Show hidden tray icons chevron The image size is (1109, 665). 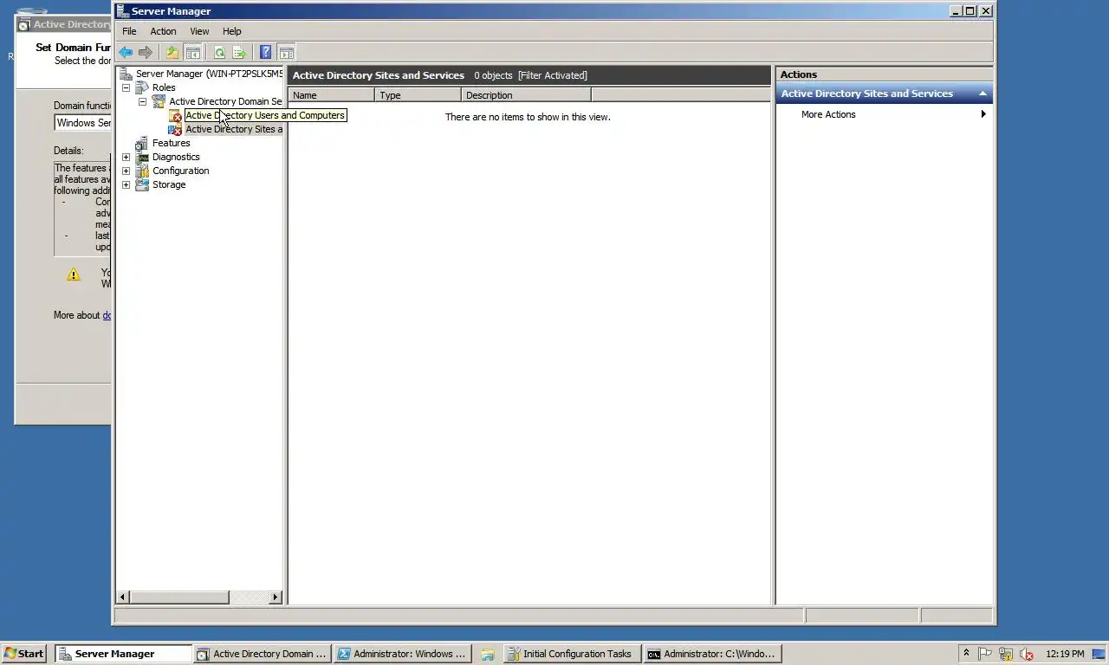[x=966, y=653]
